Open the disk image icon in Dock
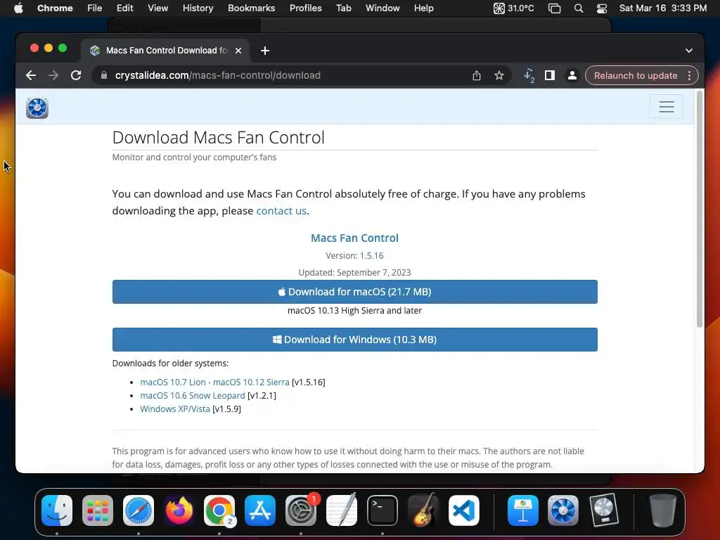720x540 pixels. pos(604,510)
